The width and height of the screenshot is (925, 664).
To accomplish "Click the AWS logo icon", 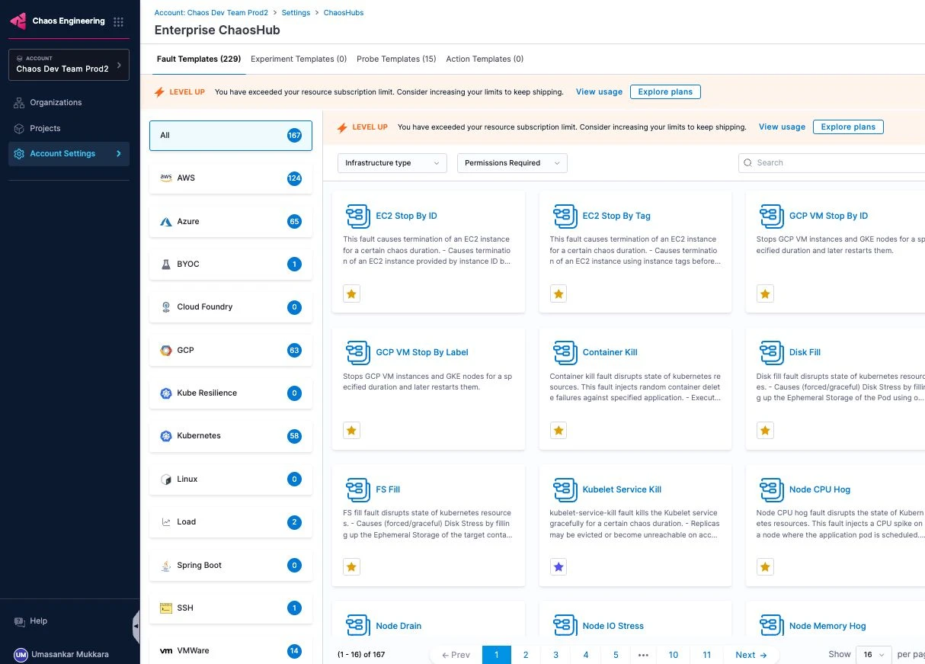I will [x=166, y=178].
